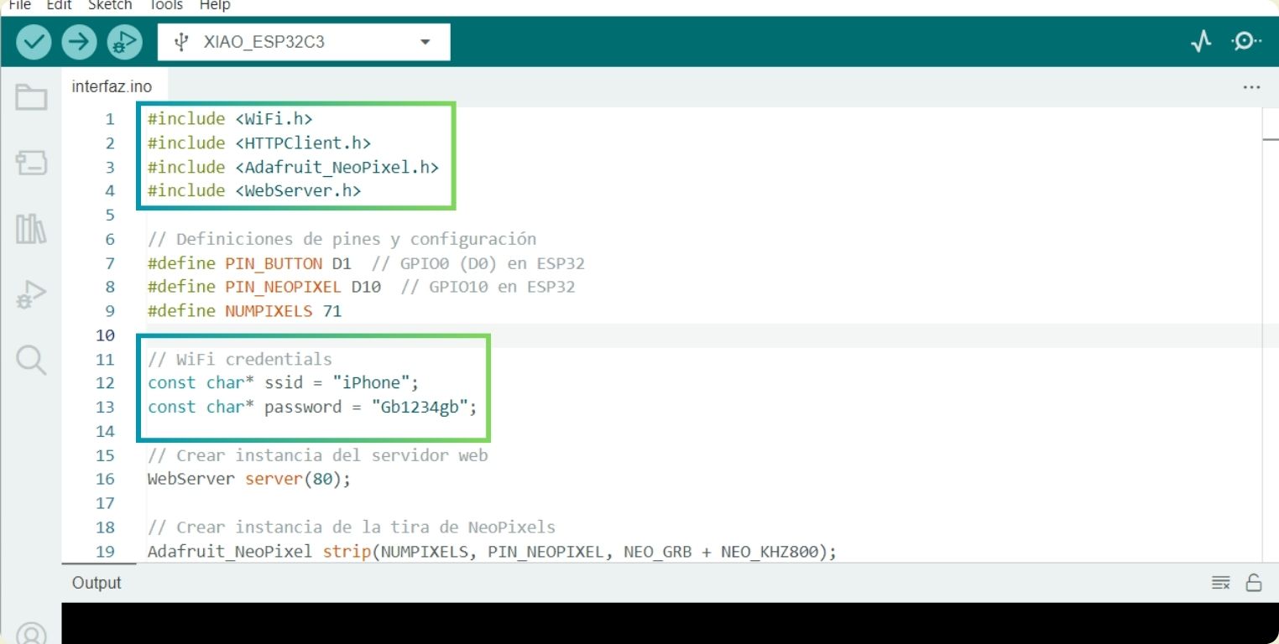Start debugging with the debug play icon

[x=125, y=42]
